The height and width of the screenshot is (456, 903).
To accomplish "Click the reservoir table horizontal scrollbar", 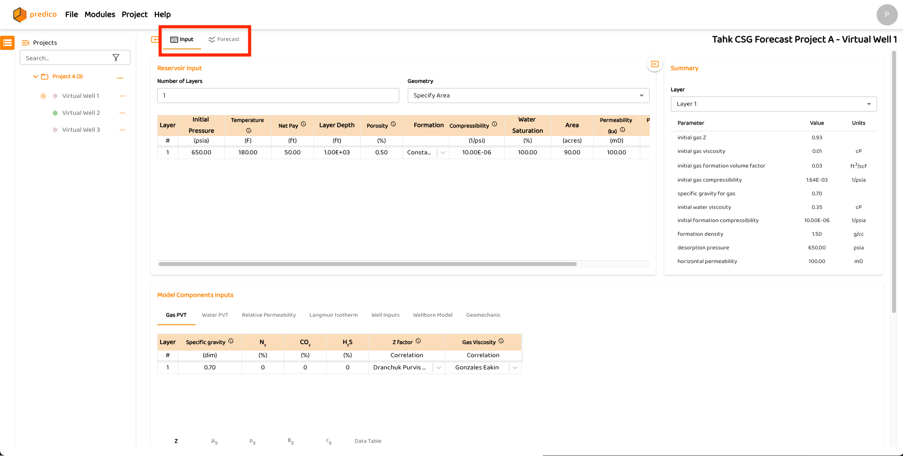I will pyautogui.click(x=367, y=264).
